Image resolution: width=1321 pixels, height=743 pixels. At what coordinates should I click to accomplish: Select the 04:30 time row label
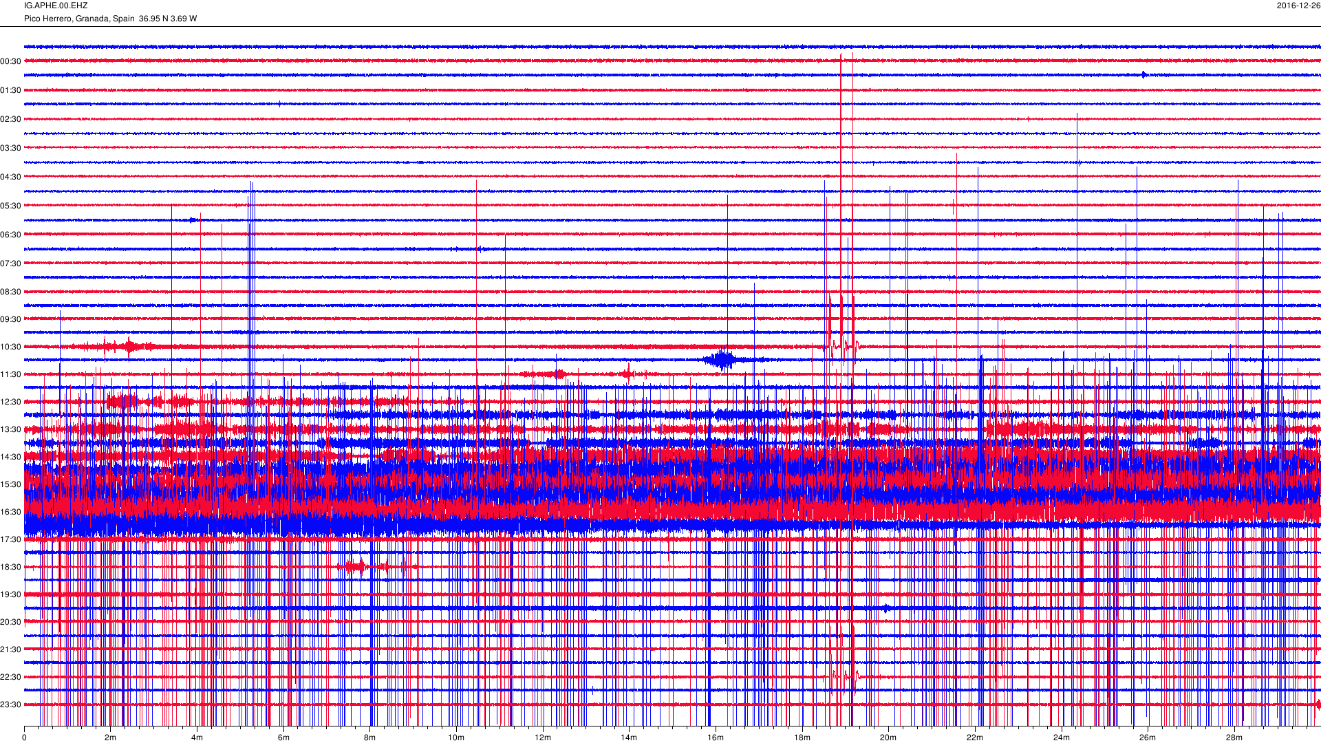coord(11,177)
